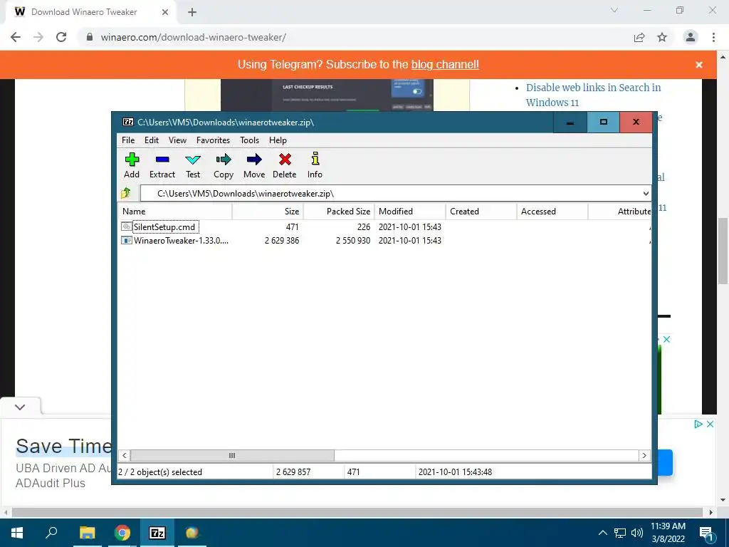729x547 pixels.
Task: Open the Chrome three-dot menu
Action: tap(713, 37)
